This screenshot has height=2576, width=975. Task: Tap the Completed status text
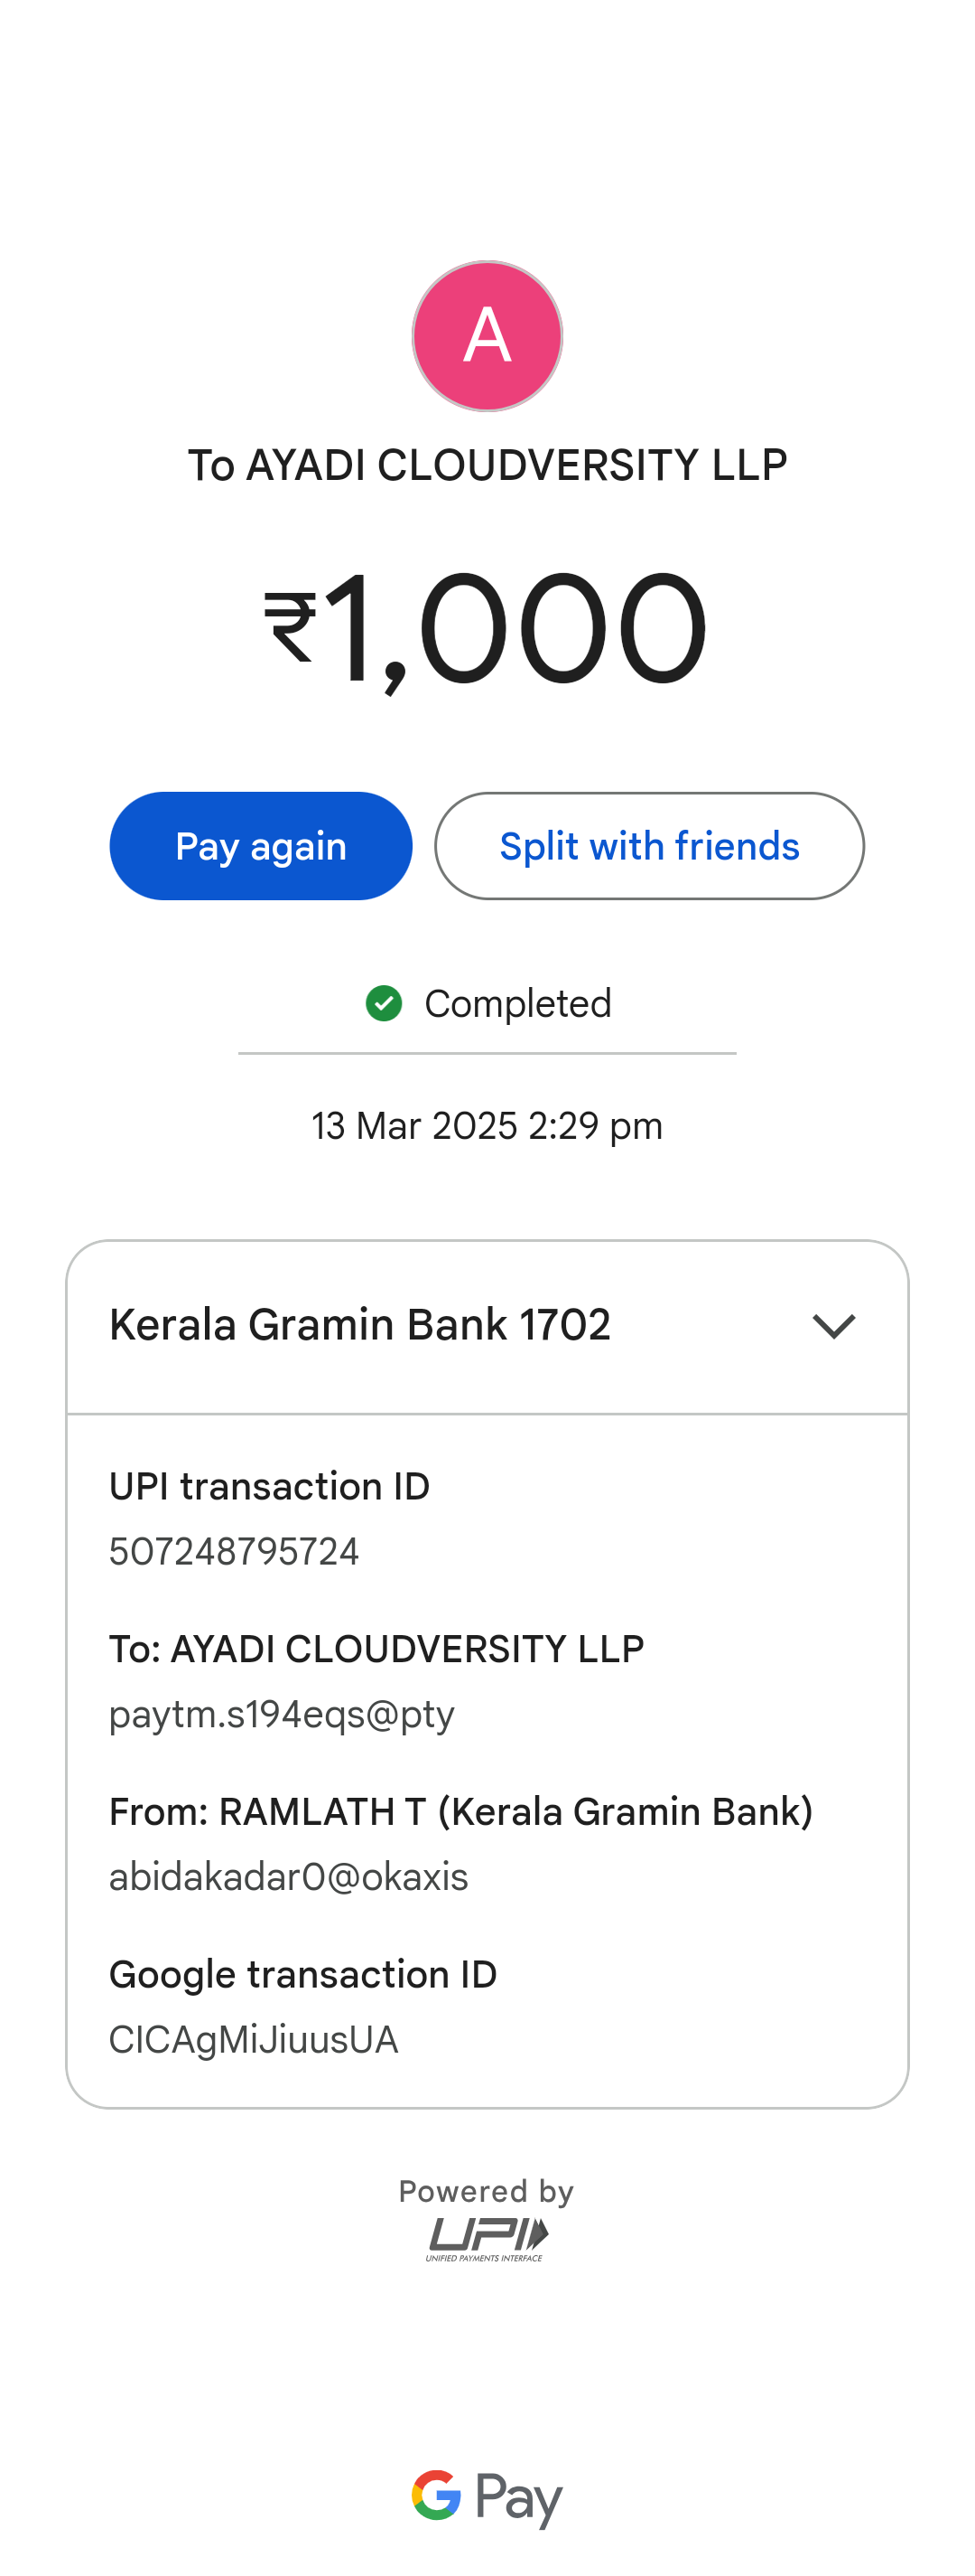point(517,1004)
